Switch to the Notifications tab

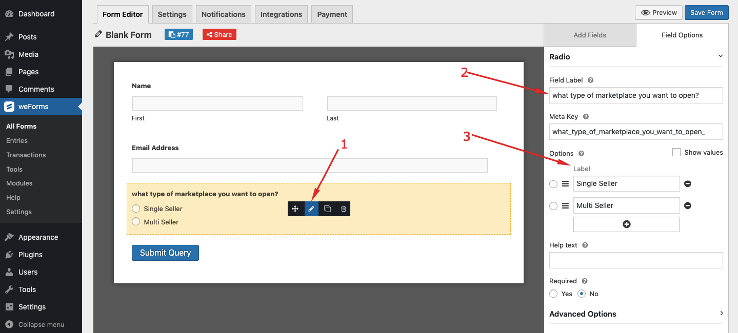click(x=223, y=14)
